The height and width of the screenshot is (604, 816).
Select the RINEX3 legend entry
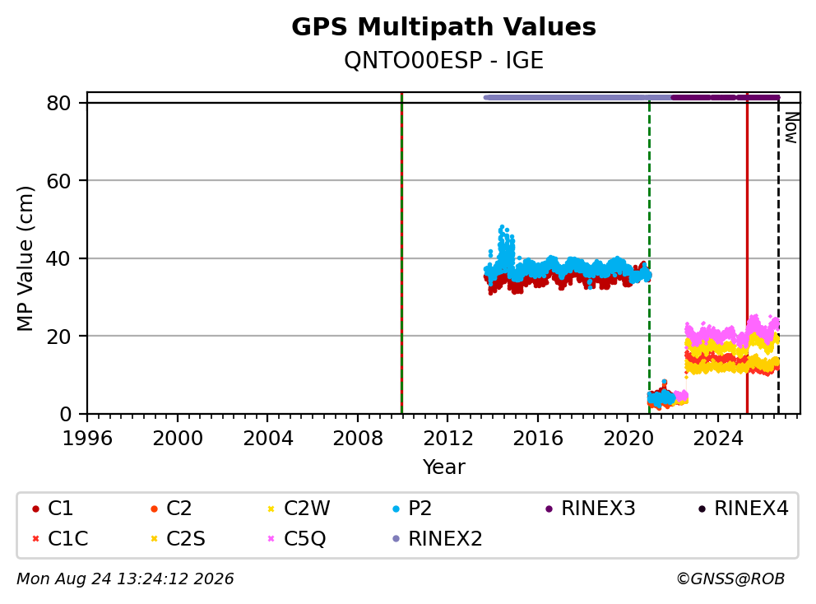(x=590, y=509)
